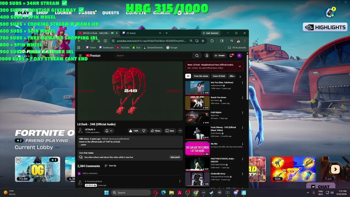350x197 pixels.
Task: Select the From the series filter chip
Action: pyautogui.click(x=201, y=76)
